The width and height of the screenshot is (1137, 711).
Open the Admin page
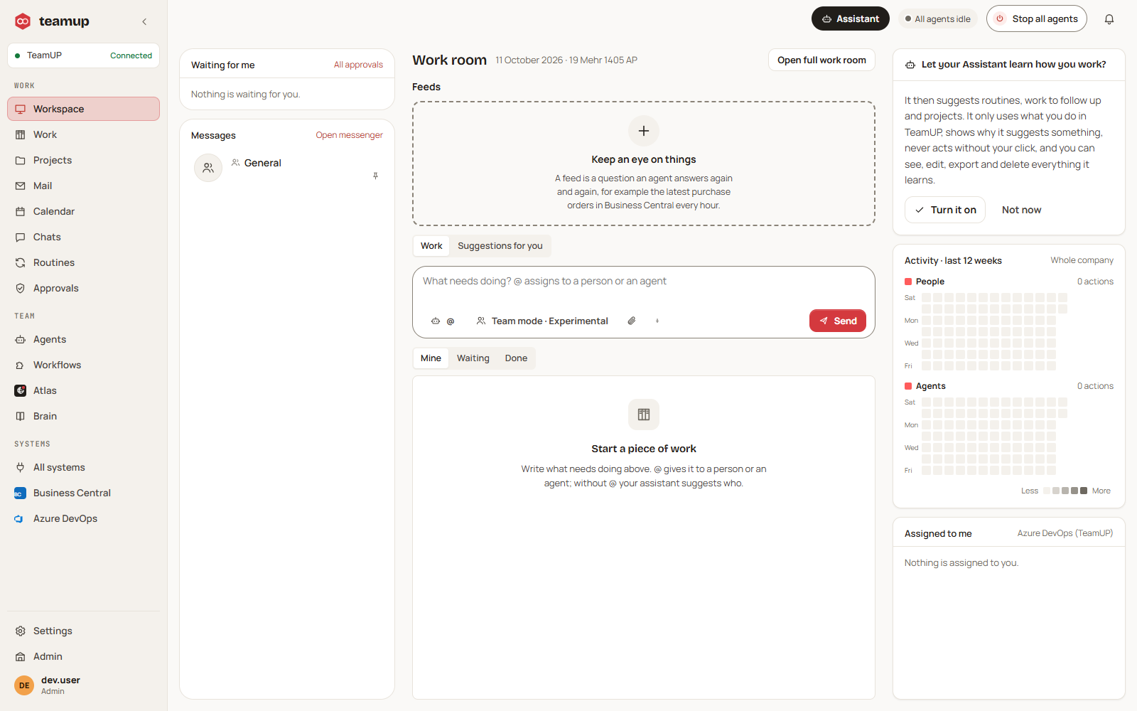coord(83,656)
